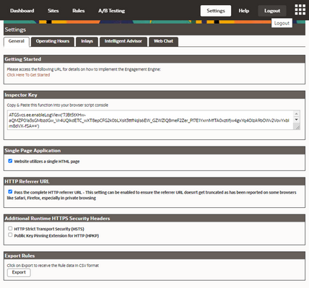The image size is (309, 288).
Task: Click the Copy & Paste this function instruction text
Action: coord(58,105)
